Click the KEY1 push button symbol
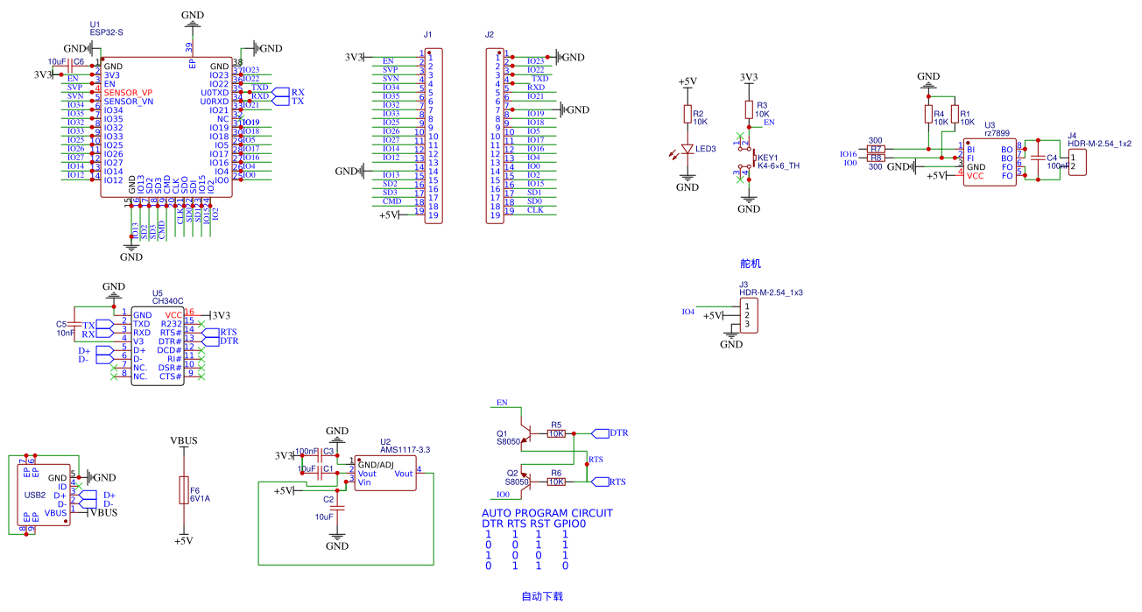1142x612 pixels. pos(751,158)
